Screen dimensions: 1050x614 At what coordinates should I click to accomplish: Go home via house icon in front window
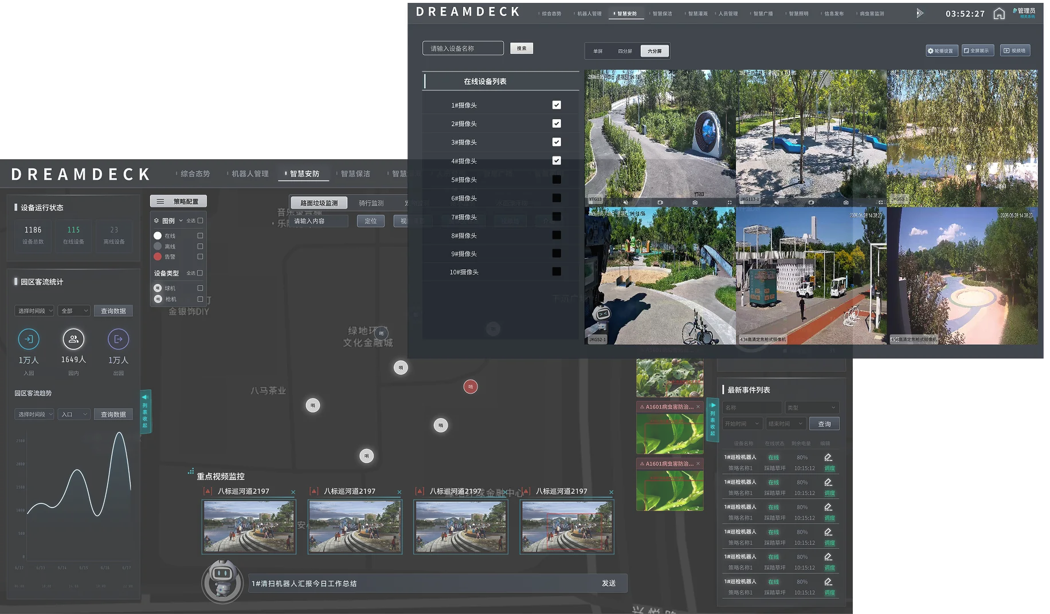(x=999, y=14)
